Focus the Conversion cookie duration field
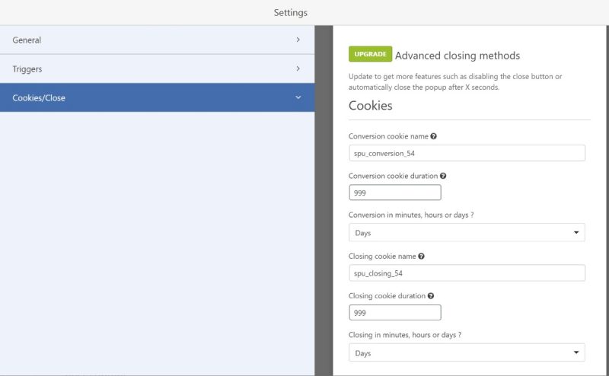The height and width of the screenshot is (376, 609). click(395, 193)
